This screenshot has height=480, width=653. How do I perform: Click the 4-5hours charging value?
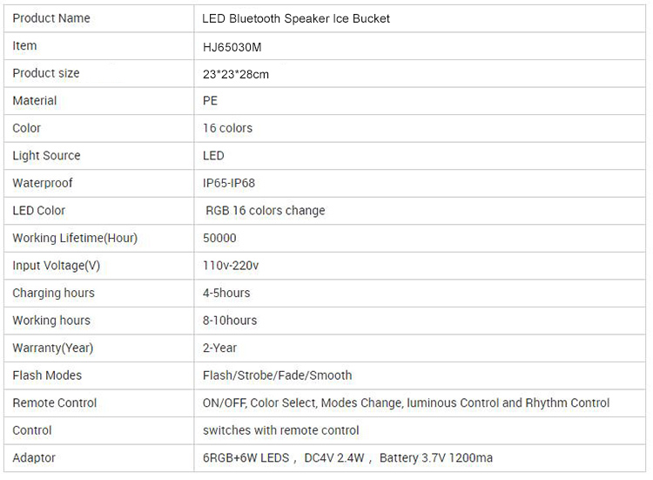[x=226, y=293]
